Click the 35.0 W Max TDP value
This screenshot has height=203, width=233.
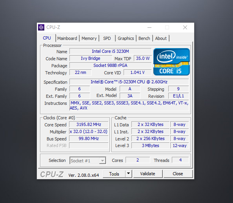point(143,58)
